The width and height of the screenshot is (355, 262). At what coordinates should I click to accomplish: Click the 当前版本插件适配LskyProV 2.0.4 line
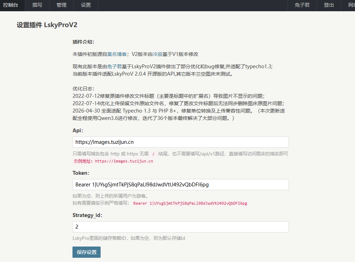tap(153, 74)
